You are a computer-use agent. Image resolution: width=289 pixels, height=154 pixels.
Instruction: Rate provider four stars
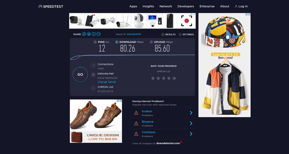(x=169, y=78)
